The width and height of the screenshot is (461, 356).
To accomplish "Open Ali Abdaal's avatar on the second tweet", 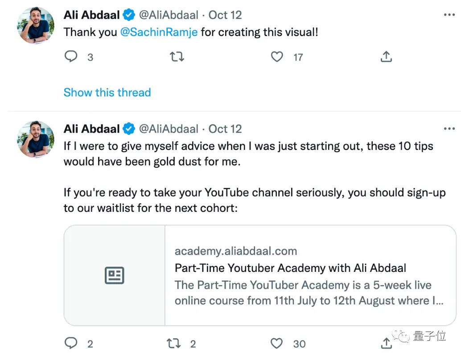I will point(36,139).
